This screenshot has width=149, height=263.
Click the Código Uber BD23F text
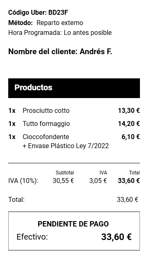(38, 13)
